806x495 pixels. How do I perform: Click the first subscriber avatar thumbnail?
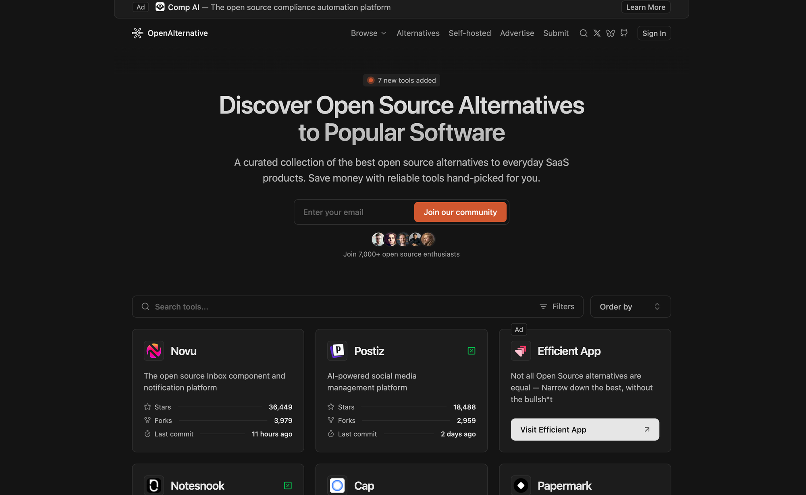click(x=378, y=239)
